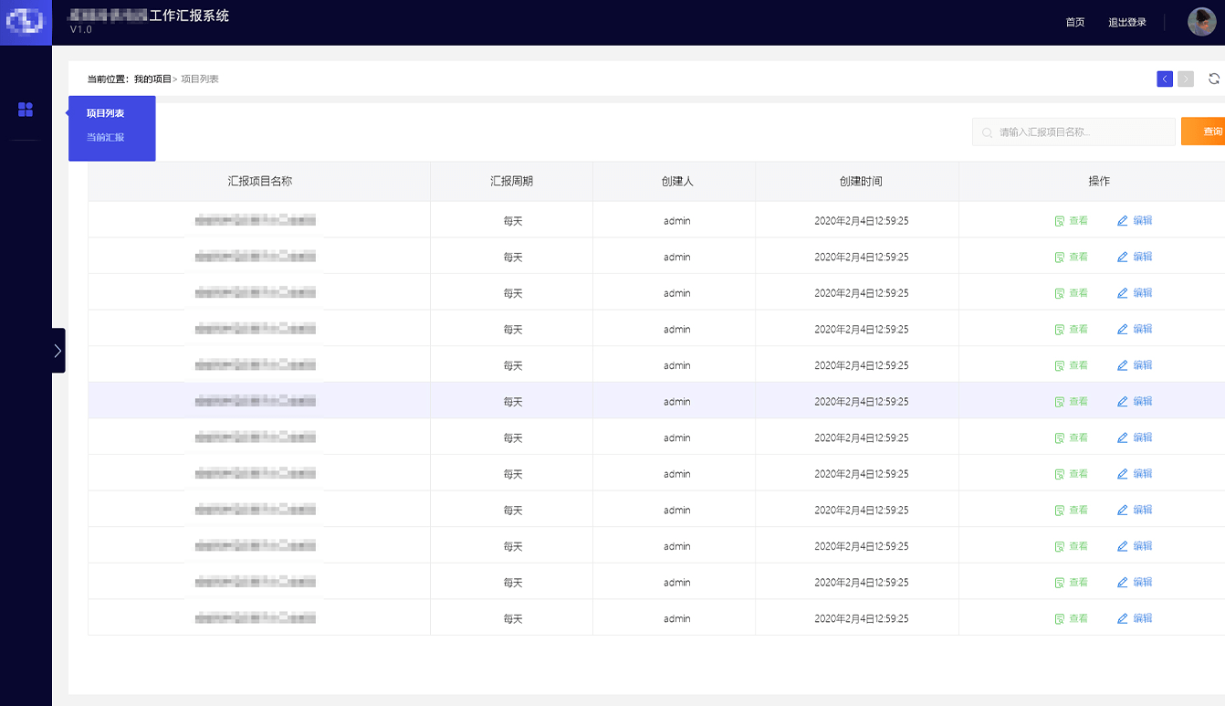
Task: Click the refresh icon in breadcrumb bar
Action: [x=1214, y=79]
